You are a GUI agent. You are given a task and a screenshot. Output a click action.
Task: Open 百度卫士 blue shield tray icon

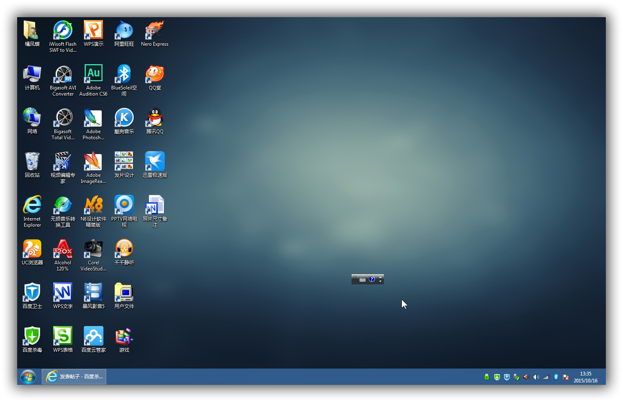(506, 377)
